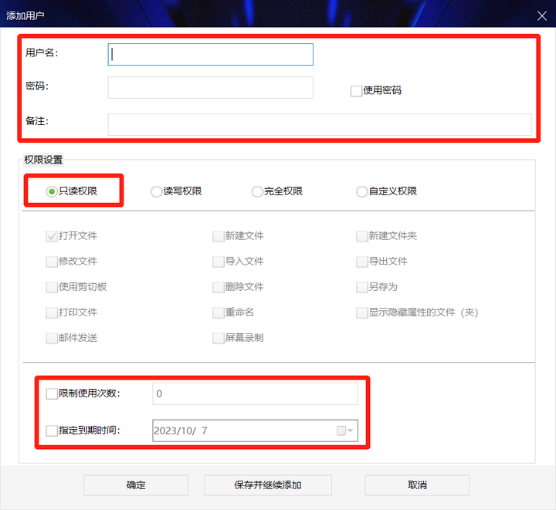Toggle the 新建文件夹 checkbox
Image resolution: width=556 pixels, height=510 pixels.
(361, 236)
